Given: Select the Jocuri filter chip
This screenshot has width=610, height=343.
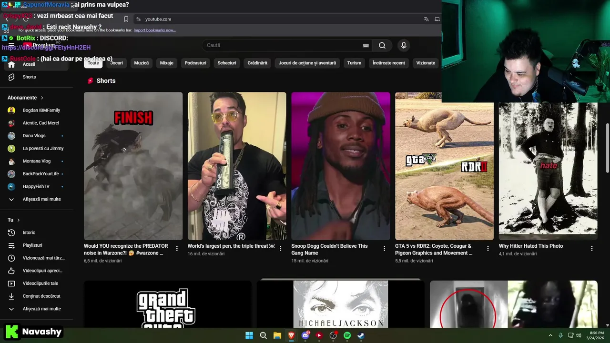Looking at the screenshot, I should 117,63.
